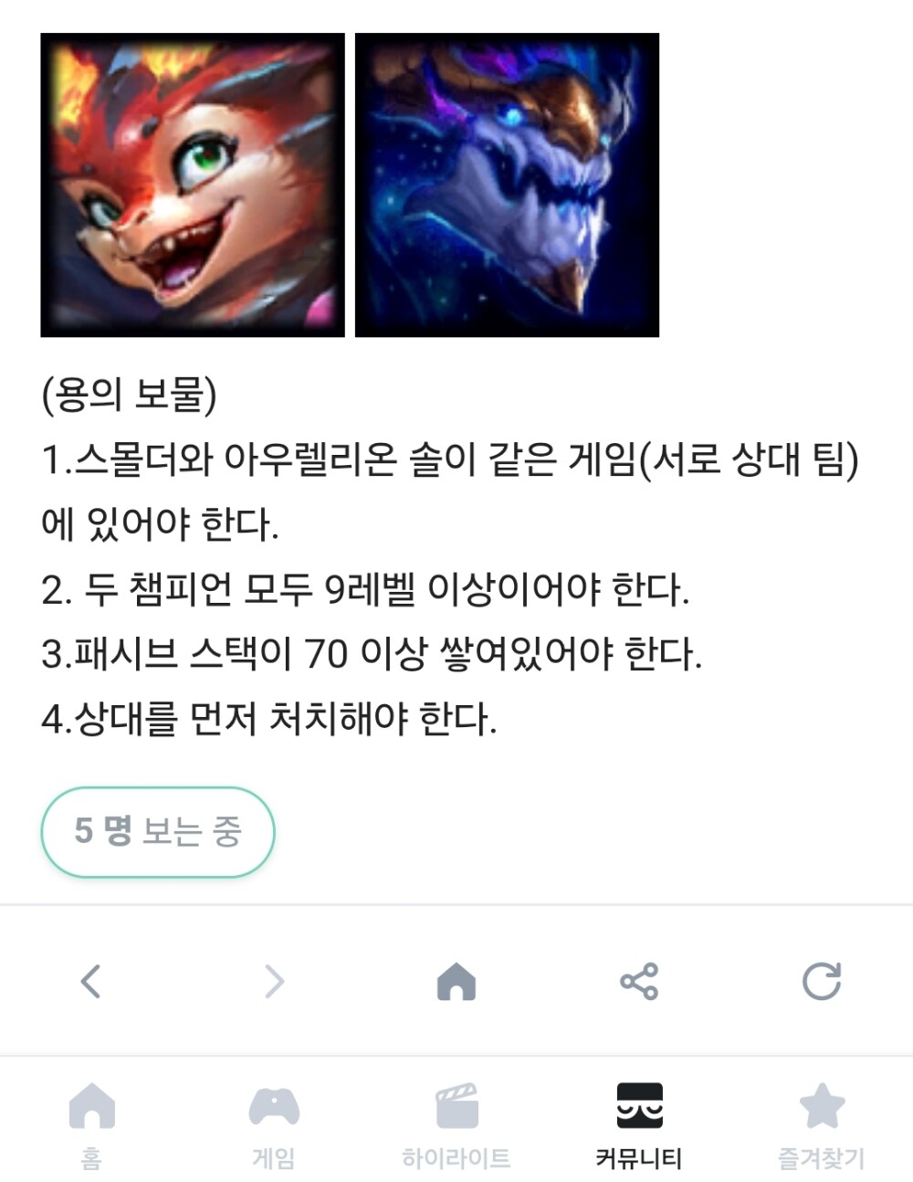Go back with the left chevron arrow
This screenshot has height=1182, width=913.
pos(90,982)
